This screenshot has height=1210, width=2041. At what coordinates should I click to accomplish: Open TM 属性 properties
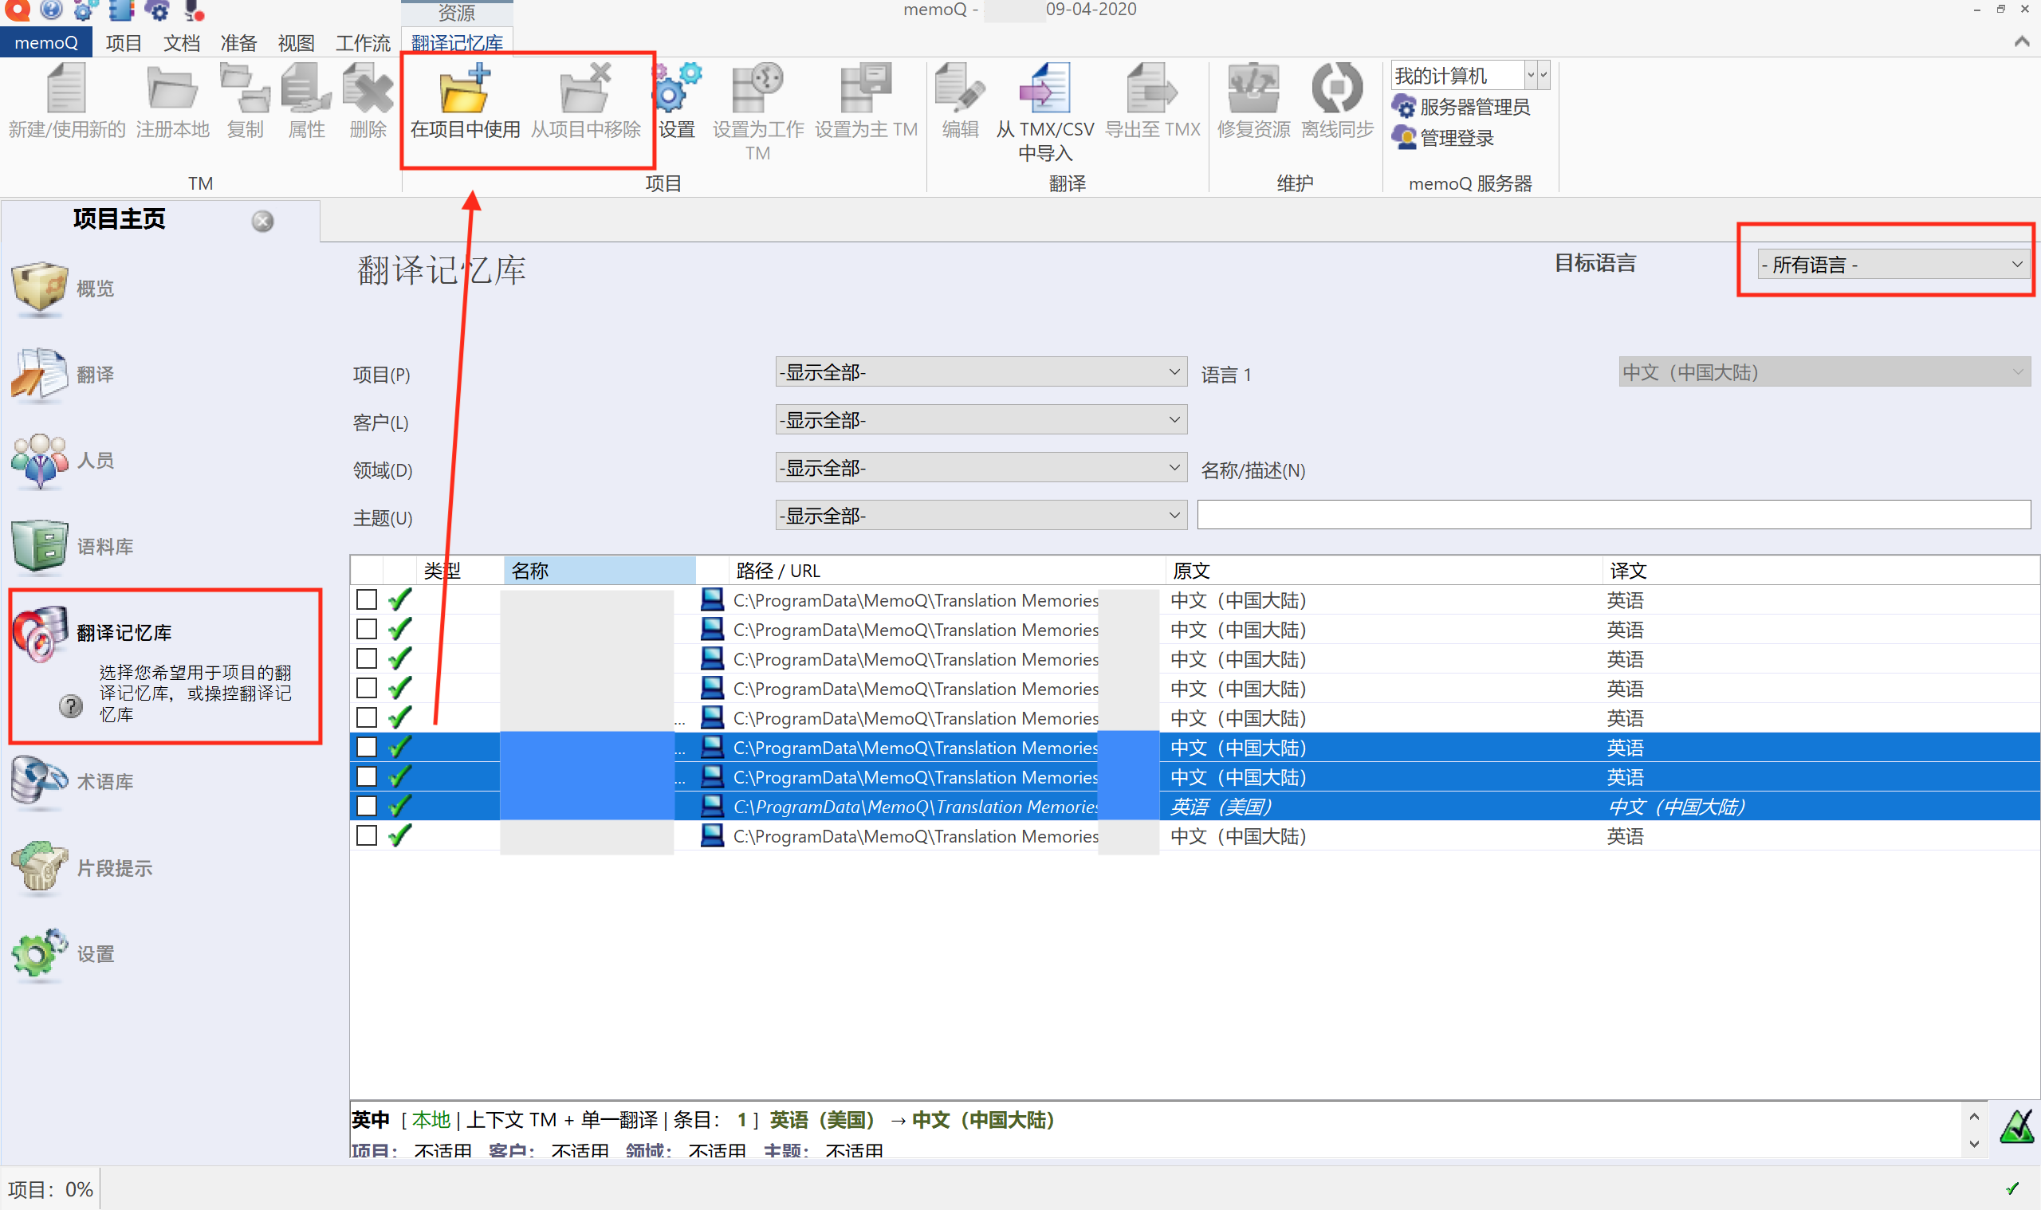[x=306, y=87]
